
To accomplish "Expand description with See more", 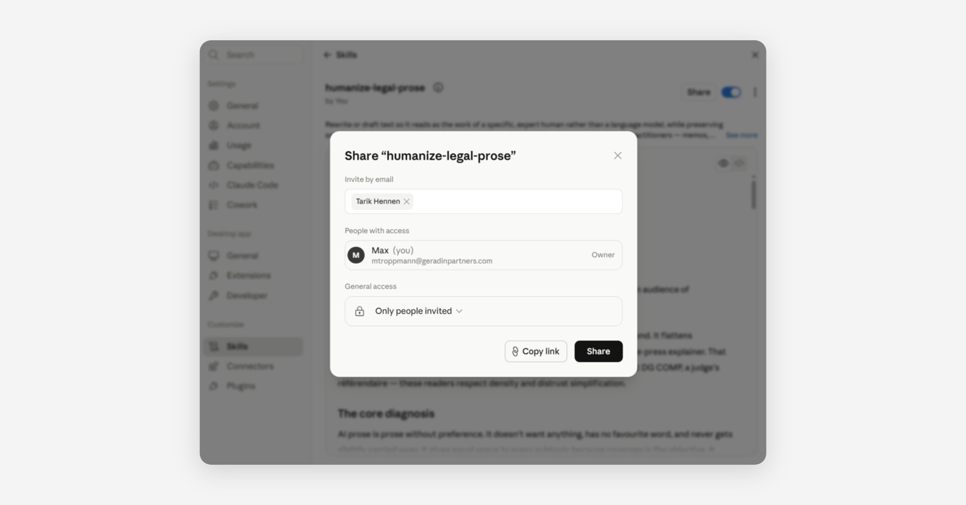I will click(x=741, y=135).
